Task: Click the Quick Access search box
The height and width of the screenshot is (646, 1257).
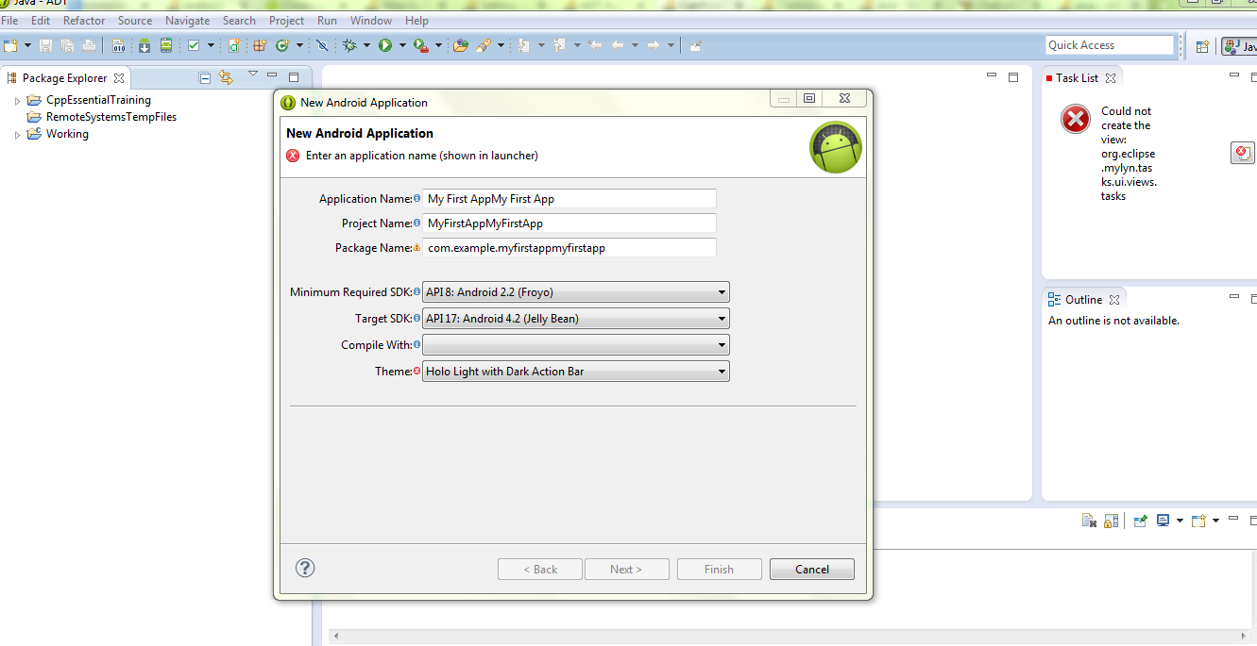Action: tap(1110, 45)
